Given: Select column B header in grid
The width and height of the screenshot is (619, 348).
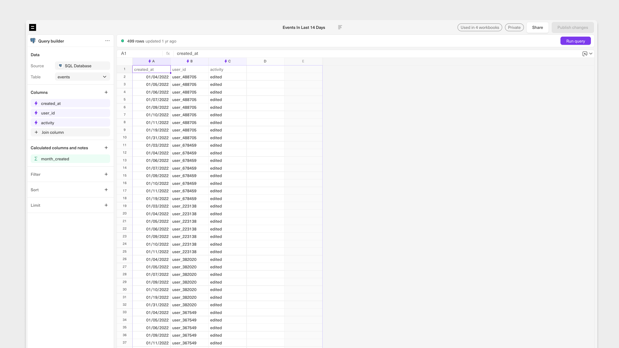Looking at the screenshot, I should (x=190, y=61).
